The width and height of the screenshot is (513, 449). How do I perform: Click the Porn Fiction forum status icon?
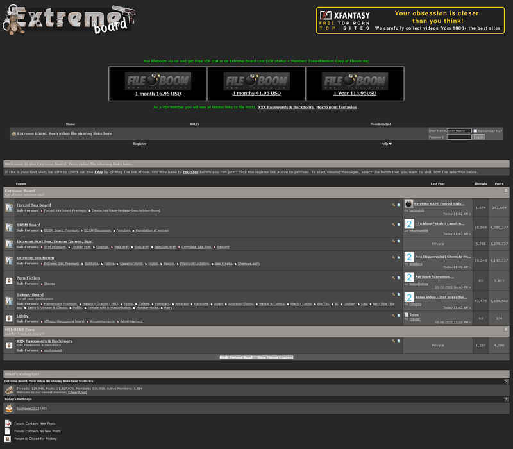9,280
